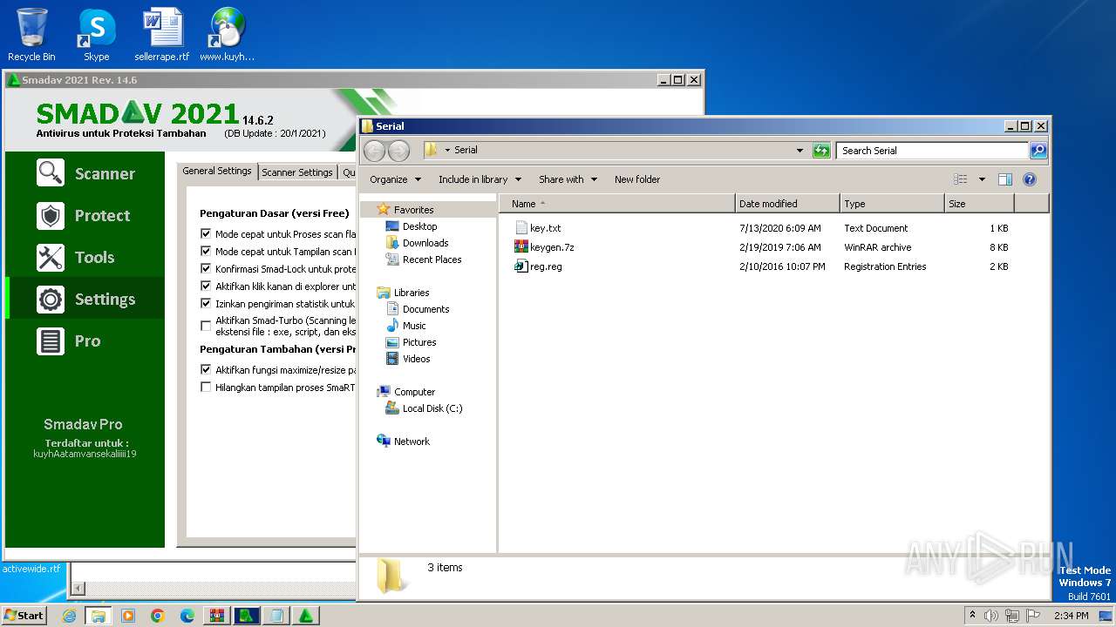Viewport: 1116px width, 627px height.
Task: Click the search magnifier in Explorer
Action: tap(1038, 151)
